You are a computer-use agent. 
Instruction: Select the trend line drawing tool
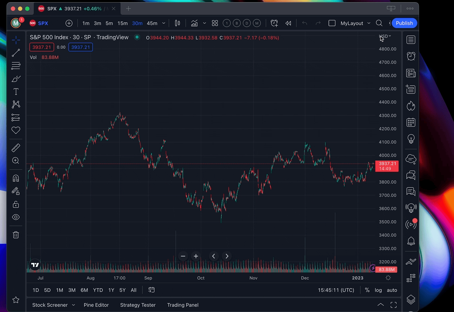coord(16,53)
